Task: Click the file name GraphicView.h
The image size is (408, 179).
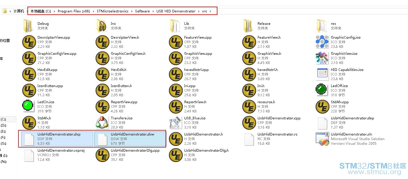Action: tap(269, 54)
